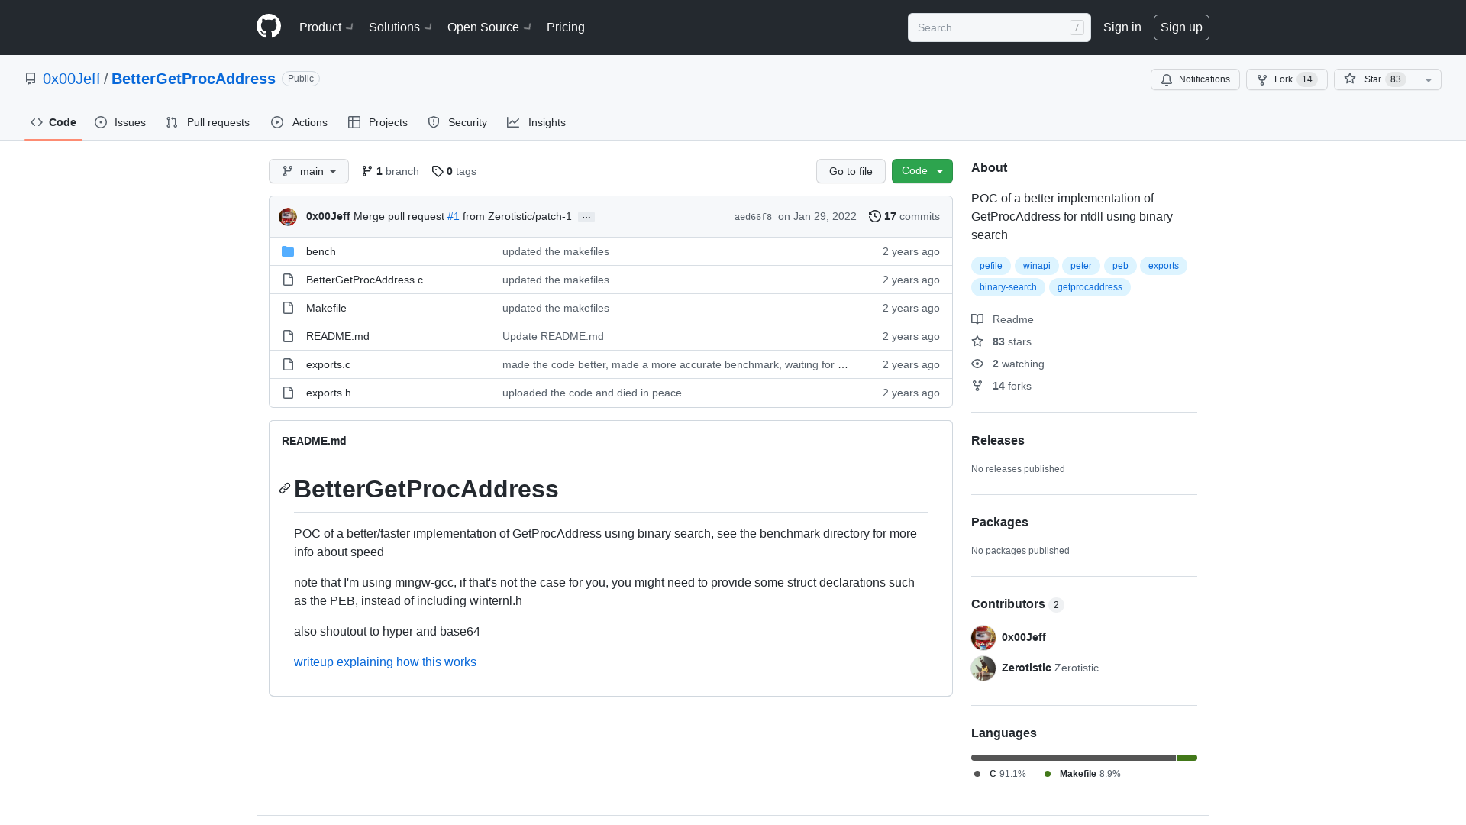Viewport: 1466px width, 825px height.
Task: Open the Insights tab
Action: [537, 122]
